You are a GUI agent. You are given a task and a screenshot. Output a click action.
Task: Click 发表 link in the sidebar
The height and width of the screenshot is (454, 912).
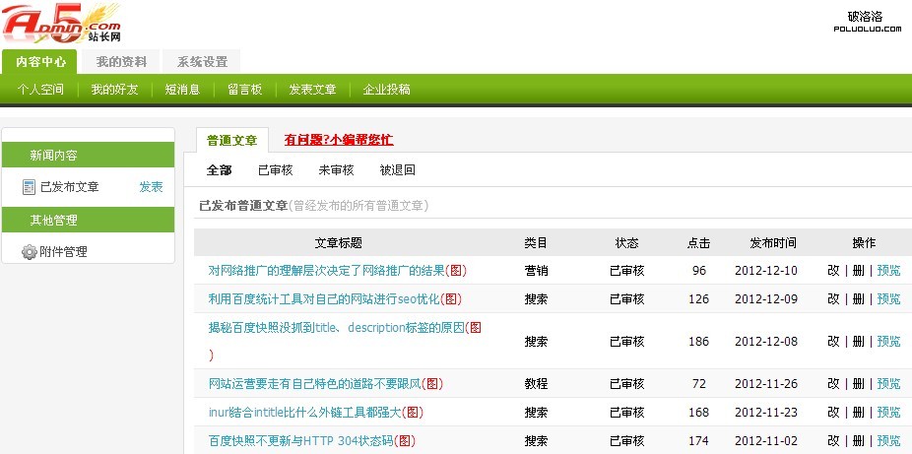[x=151, y=187]
